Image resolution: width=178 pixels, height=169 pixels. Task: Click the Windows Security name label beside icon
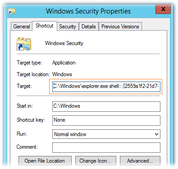pos(64,43)
